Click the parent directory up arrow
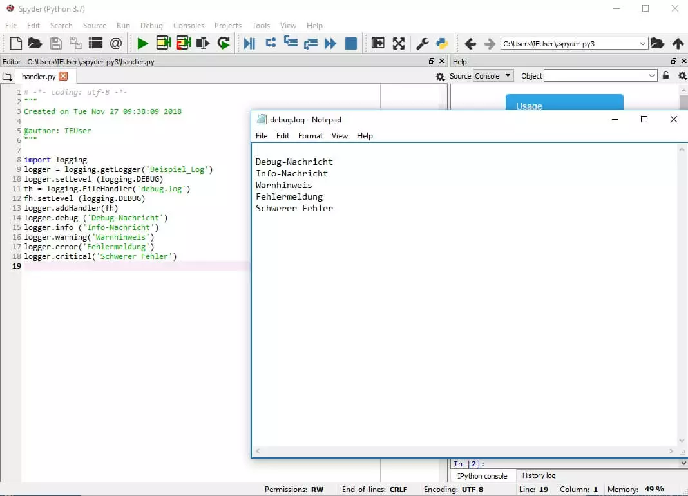This screenshot has height=496, width=688. click(x=678, y=43)
